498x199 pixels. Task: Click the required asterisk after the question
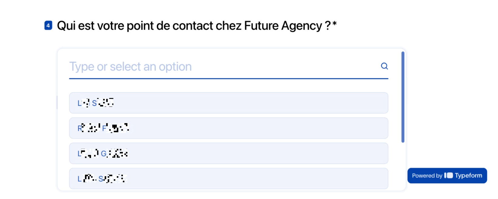pyautogui.click(x=335, y=24)
